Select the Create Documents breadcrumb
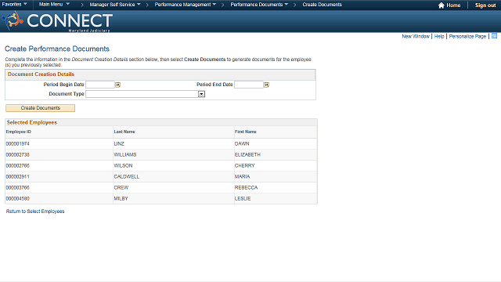The height and width of the screenshot is (282, 501). coord(322,5)
